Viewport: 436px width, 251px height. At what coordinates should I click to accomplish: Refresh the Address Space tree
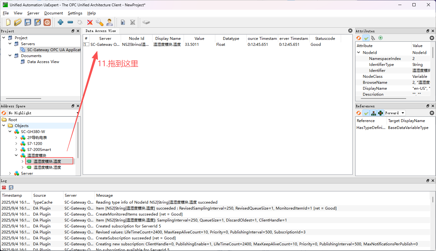(4, 113)
